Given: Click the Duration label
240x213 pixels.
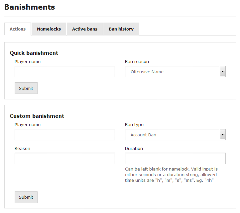Looking at the screenshot, I should [x=134, y=149].
